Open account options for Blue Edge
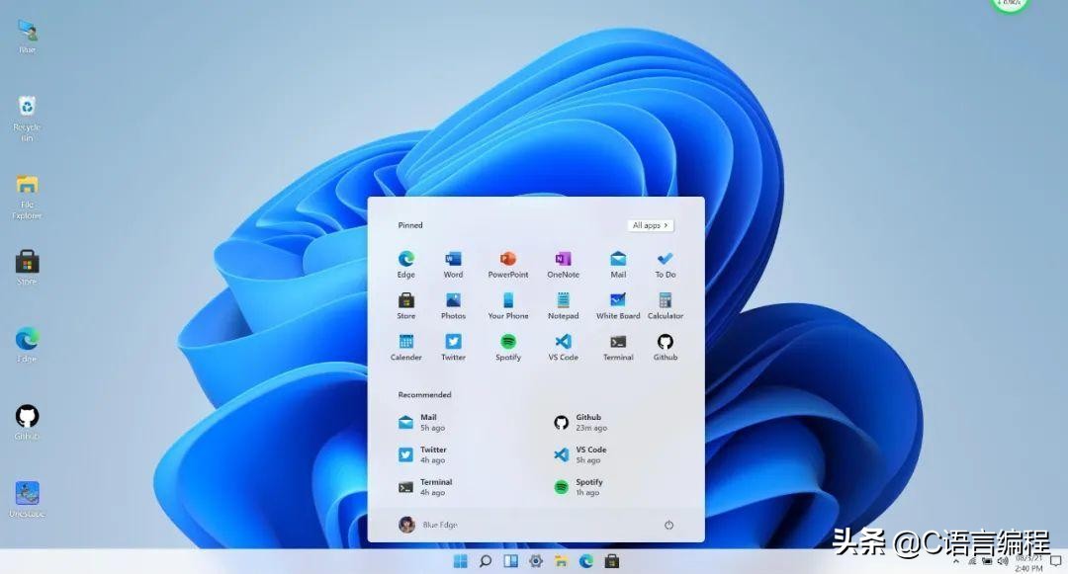 click(427, 525)
